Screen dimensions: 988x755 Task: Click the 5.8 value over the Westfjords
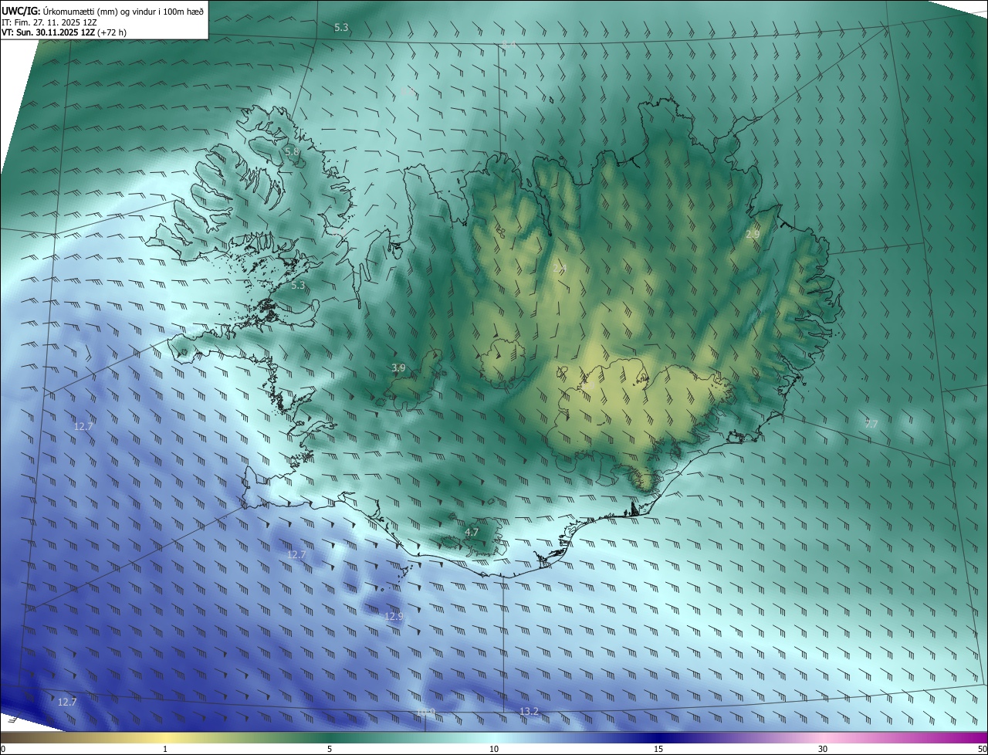click(292, 152)
